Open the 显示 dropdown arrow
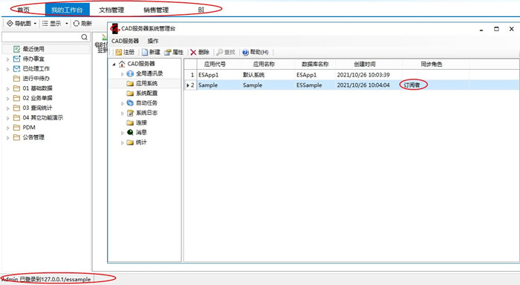 [x=67, y=24]
